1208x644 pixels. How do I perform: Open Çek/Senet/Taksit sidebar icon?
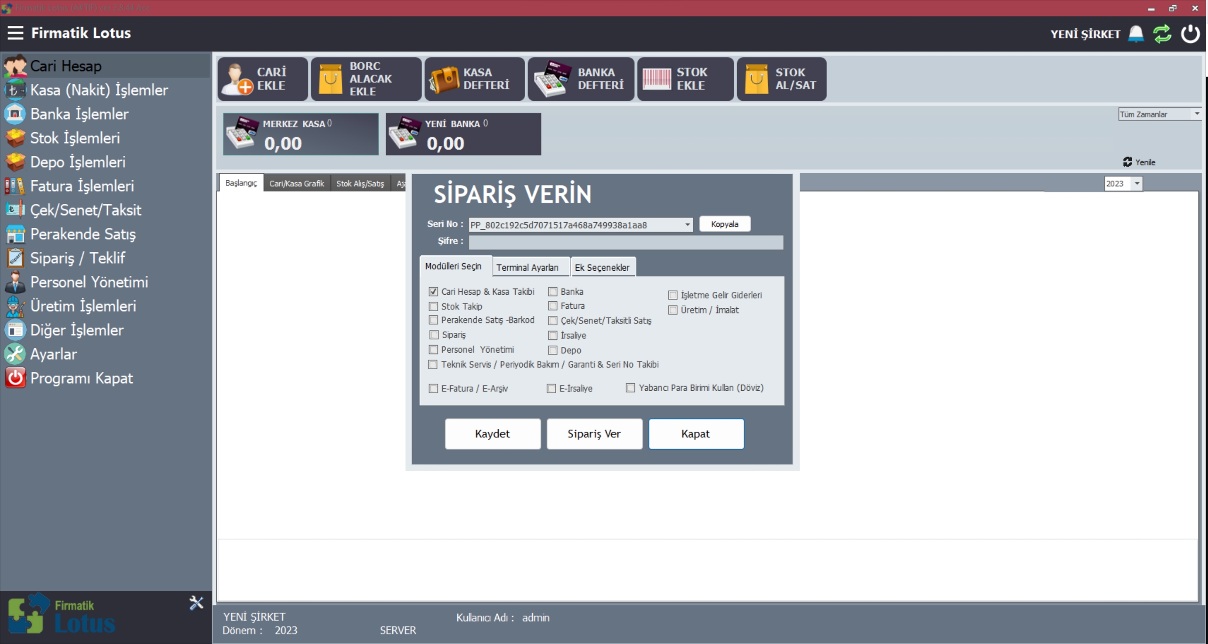pyautogui.click(x=15, y=210)
